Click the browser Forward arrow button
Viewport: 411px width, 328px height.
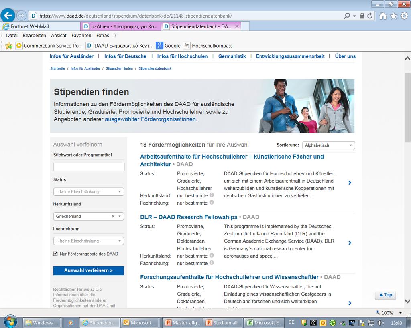pyautogui.click(x=22, y=16)
